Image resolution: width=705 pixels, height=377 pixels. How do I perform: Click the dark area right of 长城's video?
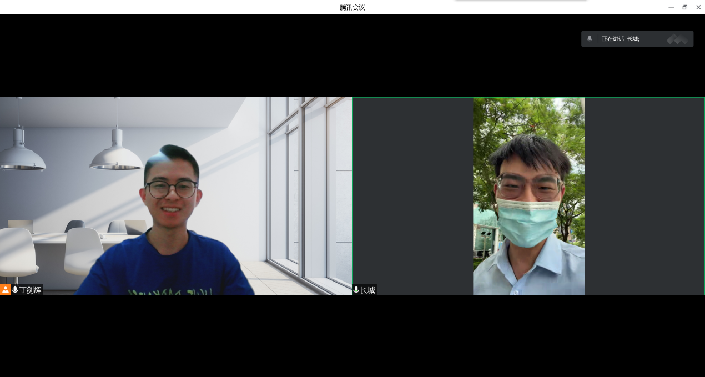pos(644,195)
